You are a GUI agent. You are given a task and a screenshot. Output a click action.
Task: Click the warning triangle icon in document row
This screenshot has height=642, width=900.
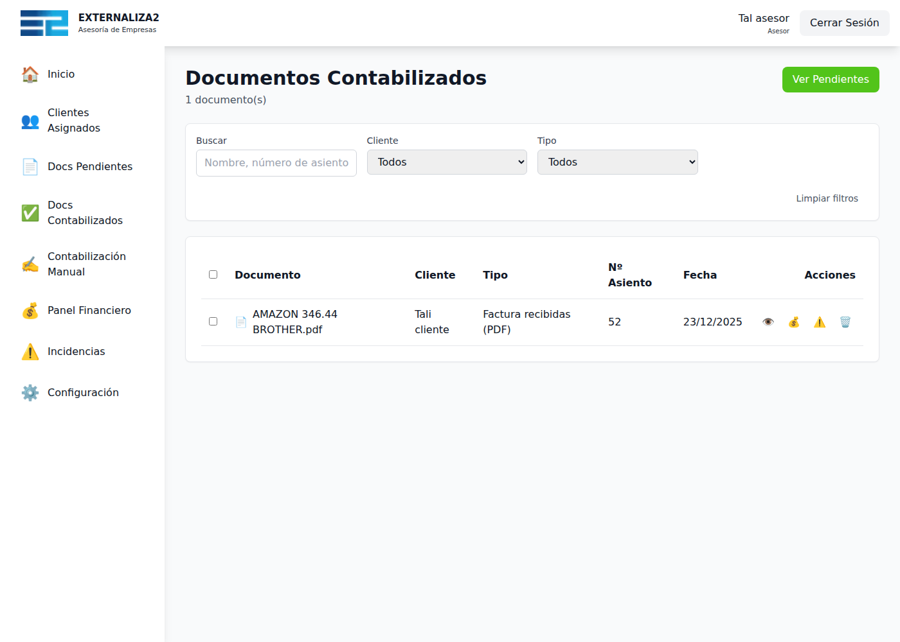820,322
